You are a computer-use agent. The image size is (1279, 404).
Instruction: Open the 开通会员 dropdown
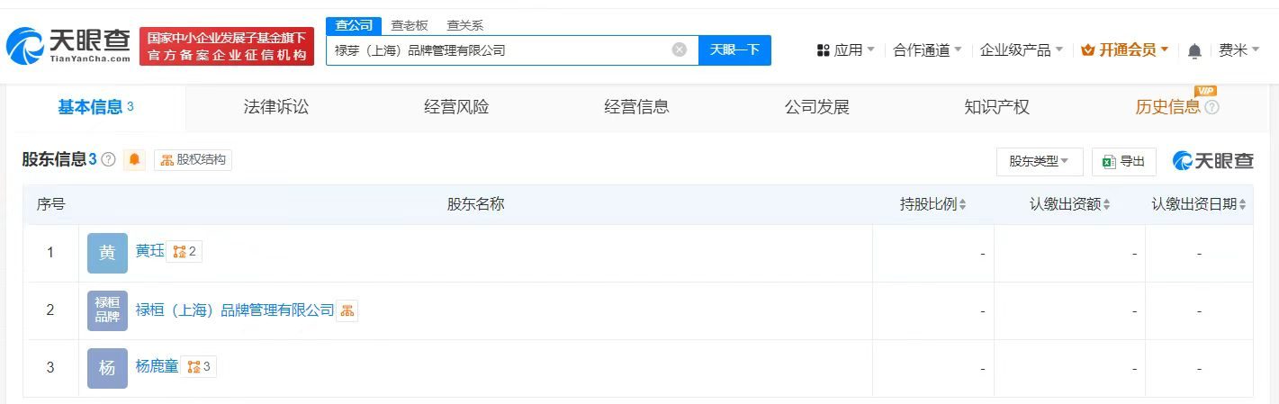[1125, 50]
